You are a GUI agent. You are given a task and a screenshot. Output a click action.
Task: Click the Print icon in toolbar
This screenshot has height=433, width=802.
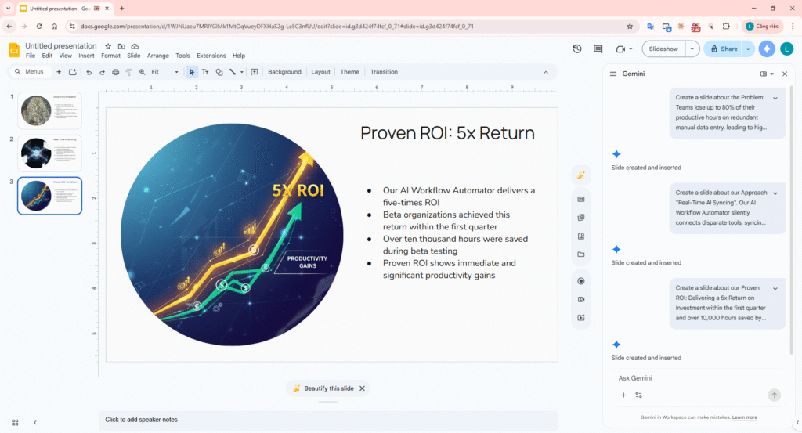pyautogui.click(x=115, y=72)
